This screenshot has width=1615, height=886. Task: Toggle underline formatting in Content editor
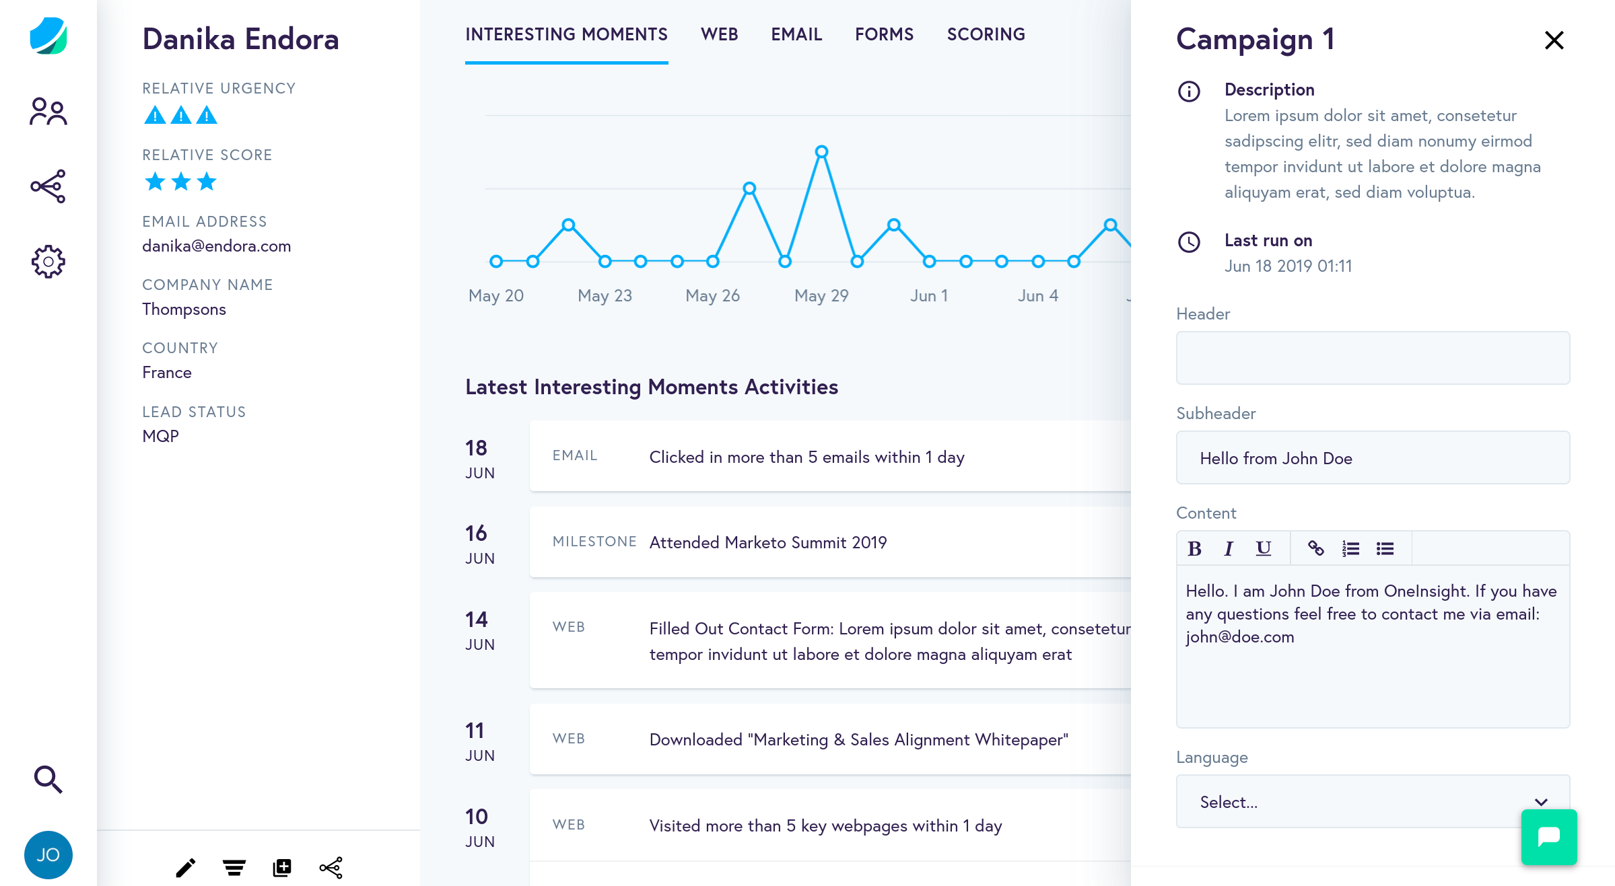(1264, 549)
